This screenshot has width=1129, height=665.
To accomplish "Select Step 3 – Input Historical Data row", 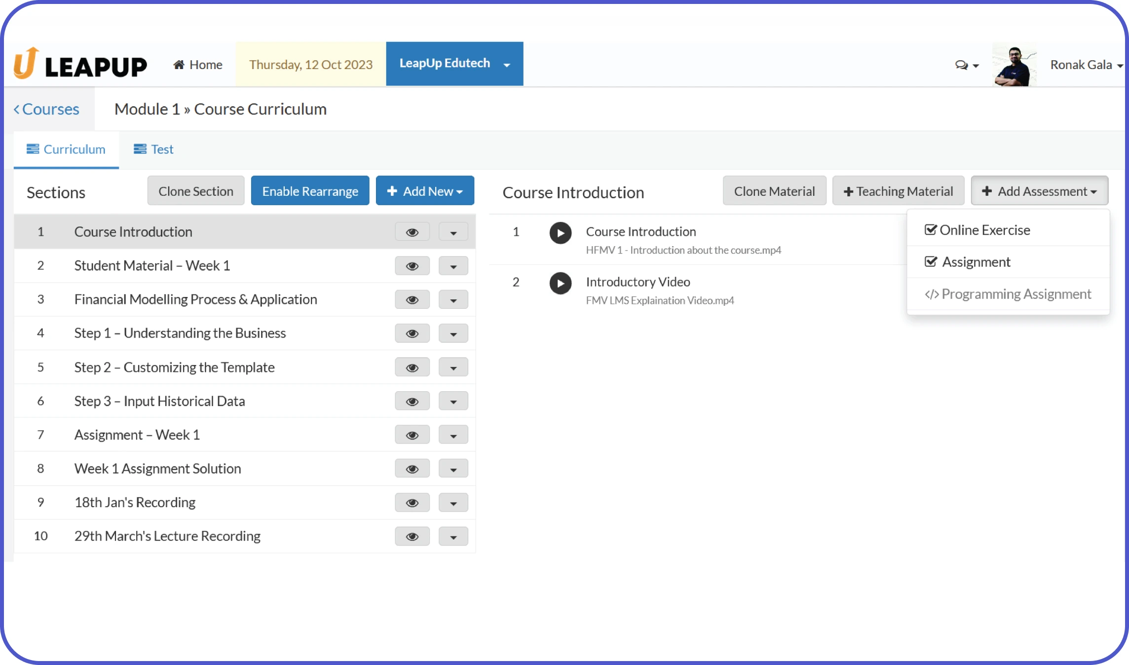I will [159, 401].
